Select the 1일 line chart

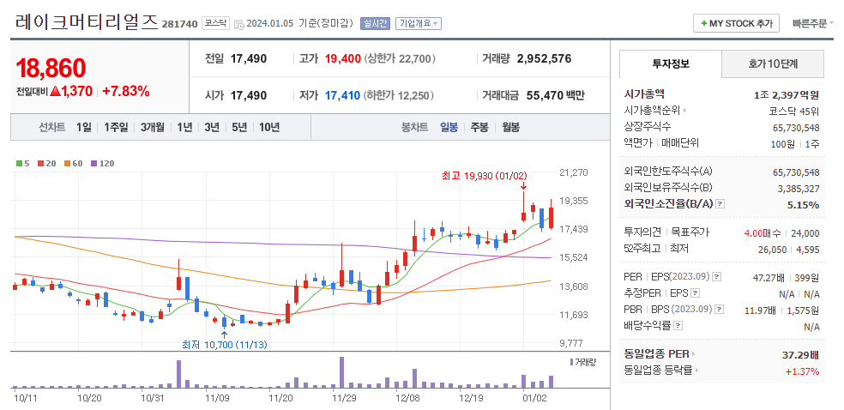pyautogui.click(x=84, y=128)
